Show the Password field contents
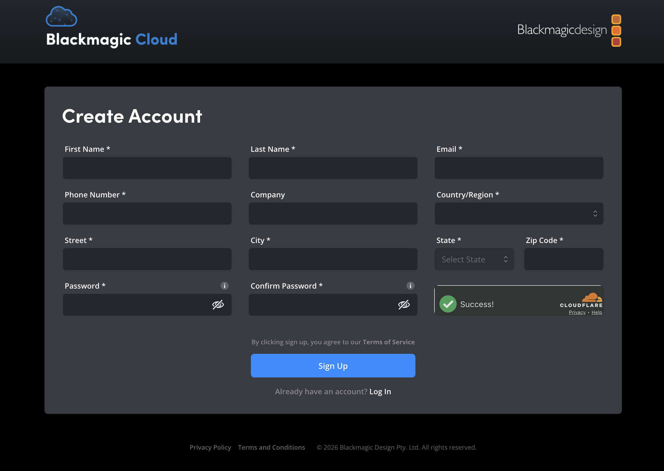Viewport: 664px width, 471px height. click(218, 304)
